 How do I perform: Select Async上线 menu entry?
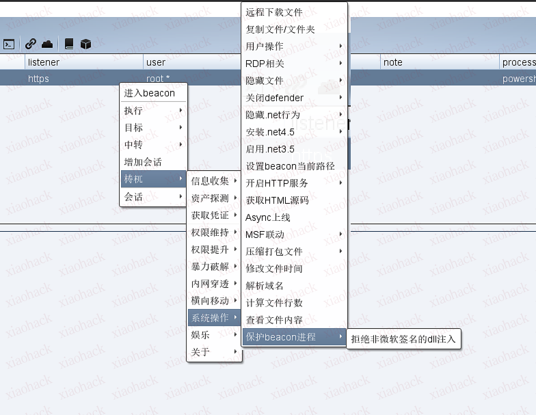coord(268,217)
